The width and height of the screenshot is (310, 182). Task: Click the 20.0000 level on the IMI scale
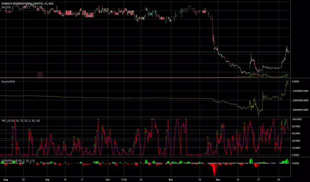(x=297, y=148)
